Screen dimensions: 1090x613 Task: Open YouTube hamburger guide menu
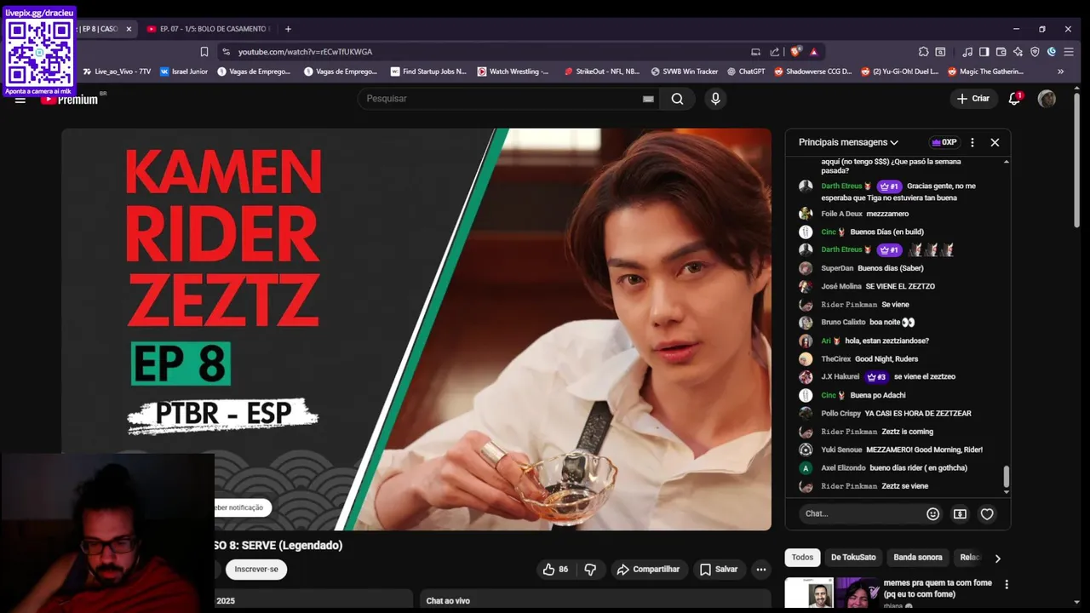click(20, 99)
